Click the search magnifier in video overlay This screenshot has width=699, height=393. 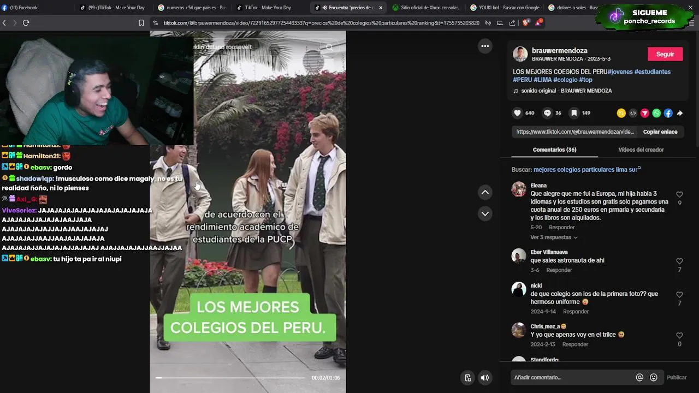tap(329, 47)
